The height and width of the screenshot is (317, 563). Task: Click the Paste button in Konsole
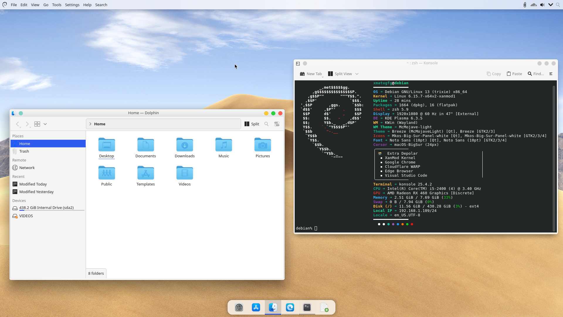pyautogui.click(x=514, y=74)
